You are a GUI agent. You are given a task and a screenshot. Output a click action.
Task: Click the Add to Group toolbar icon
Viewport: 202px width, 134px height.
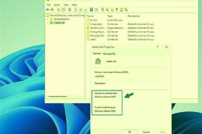pyautogui.click(x=126, y=9)
